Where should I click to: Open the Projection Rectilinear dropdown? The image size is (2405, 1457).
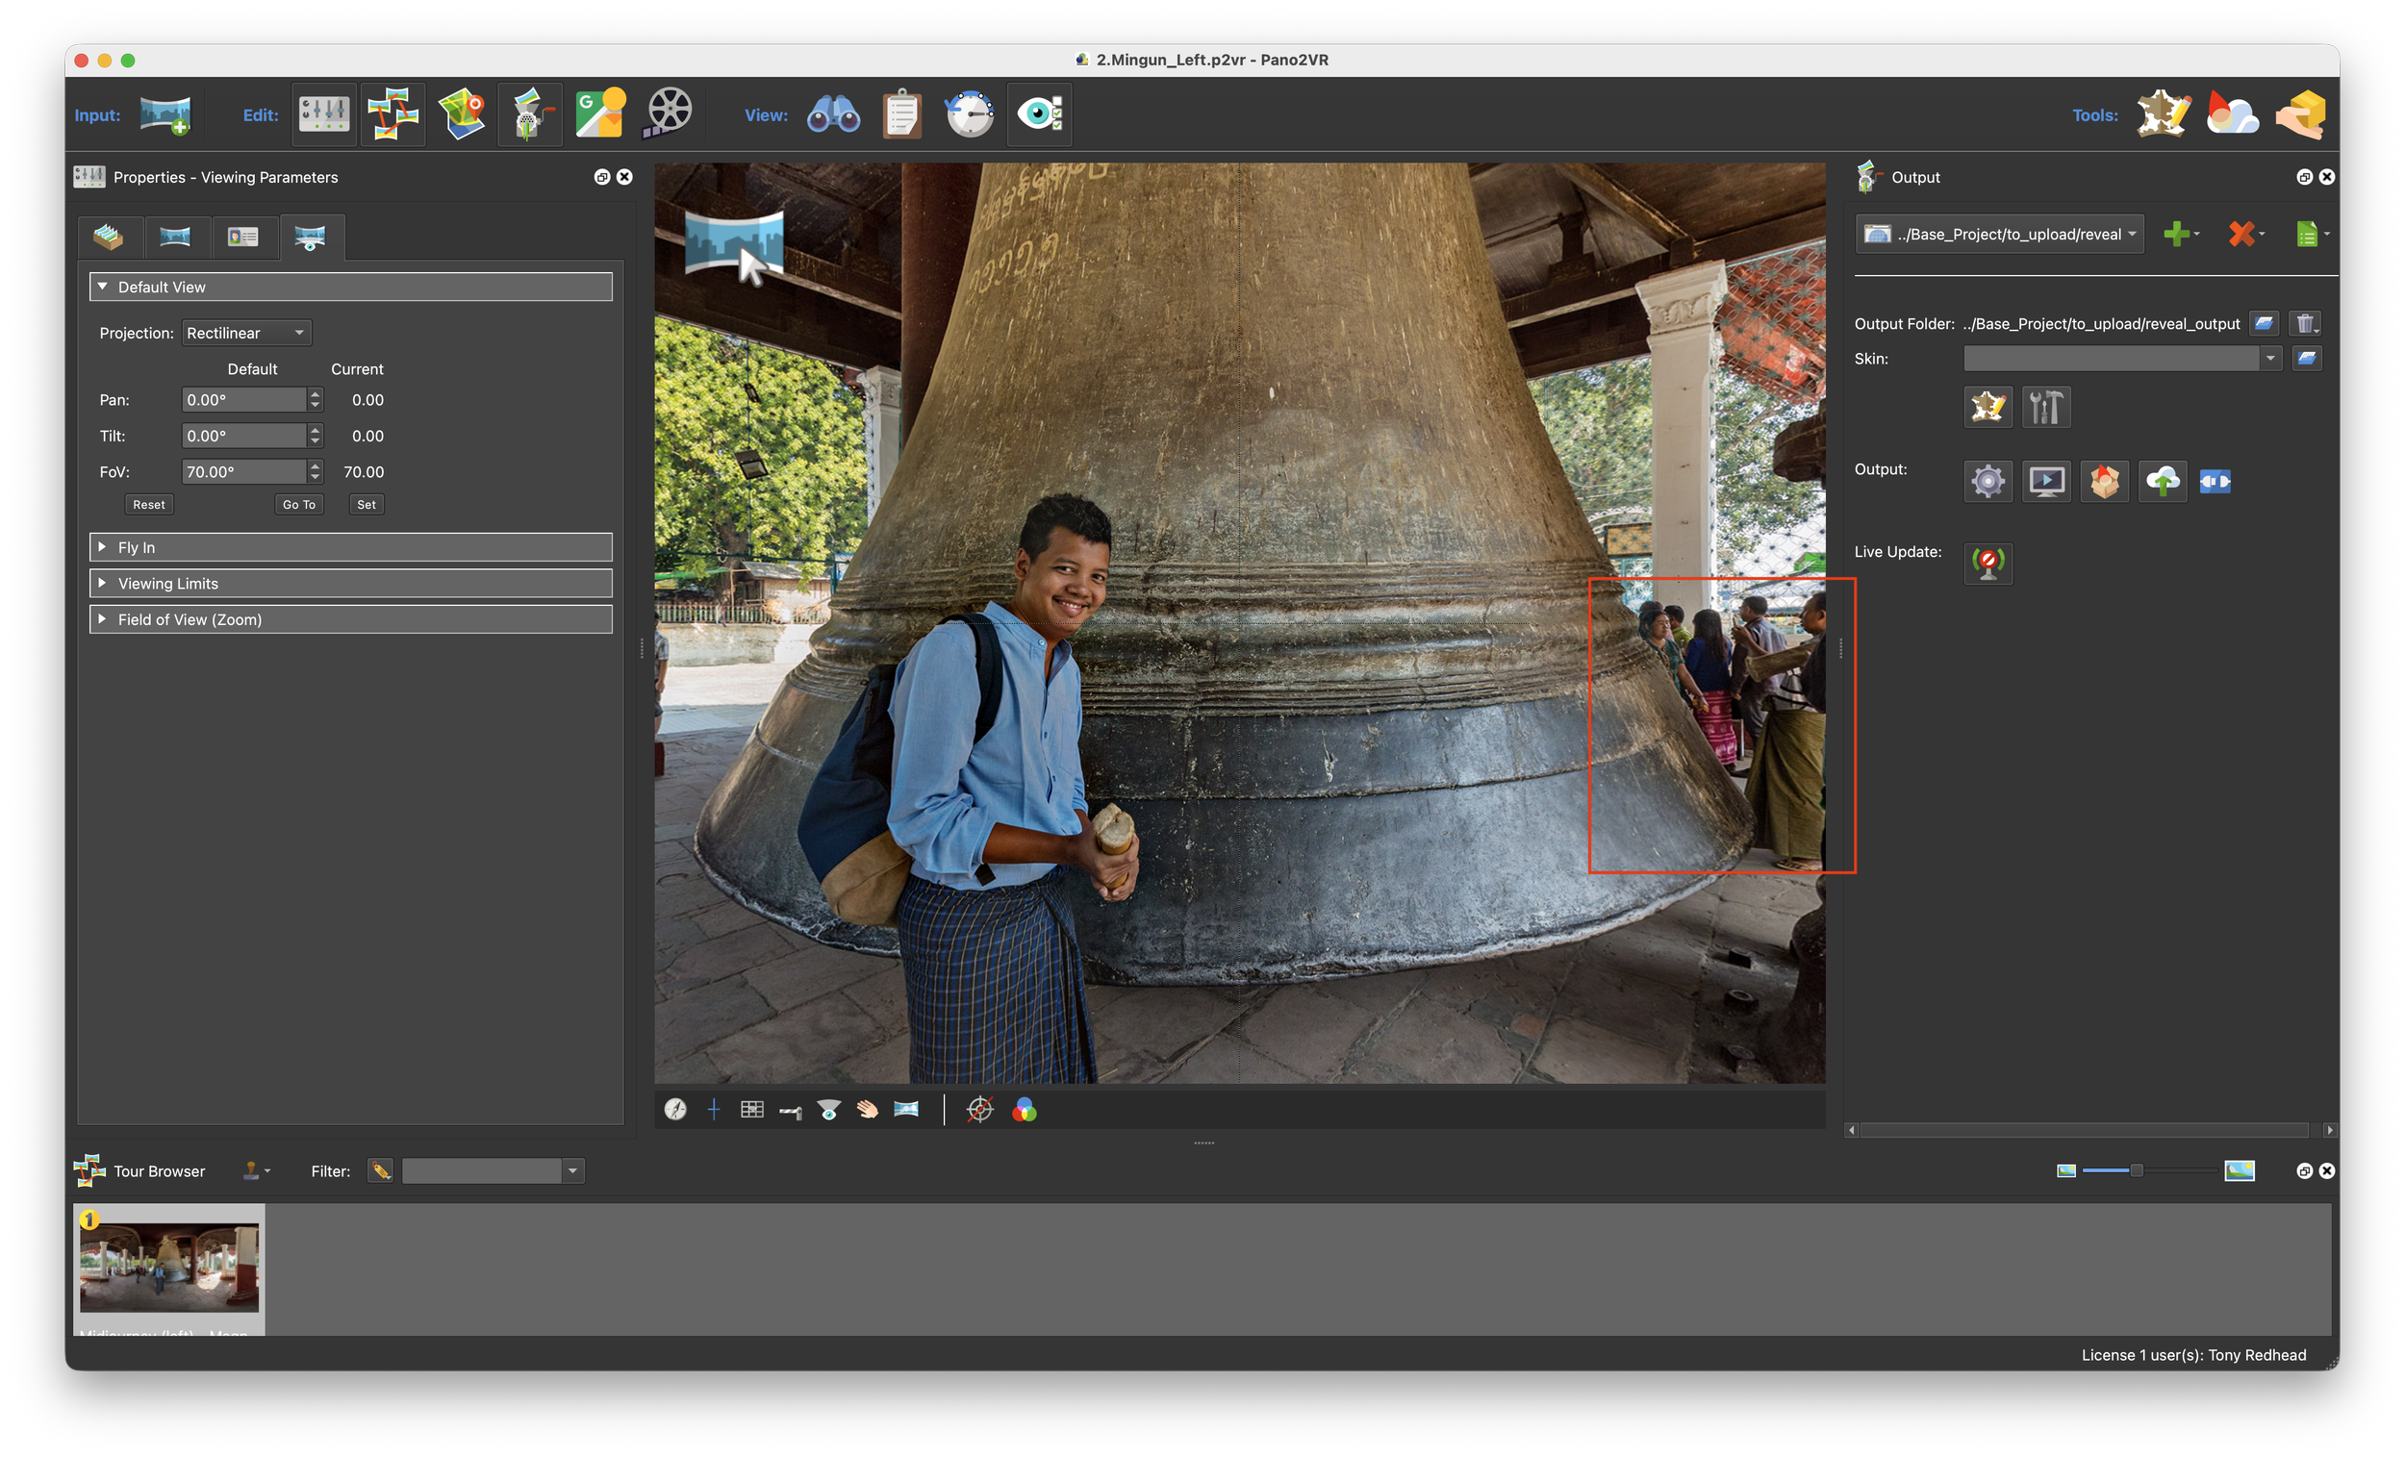[x=246, y=333]
